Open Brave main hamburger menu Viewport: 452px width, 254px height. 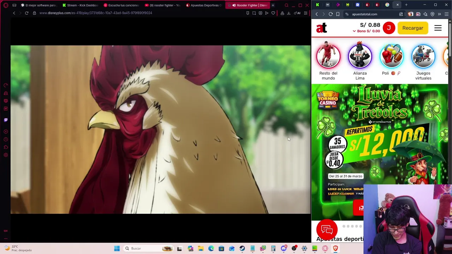[446, 14]
